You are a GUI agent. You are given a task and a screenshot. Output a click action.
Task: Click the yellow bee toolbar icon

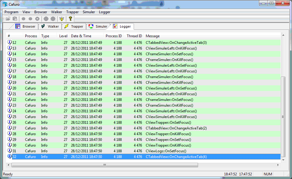point(62,19)
